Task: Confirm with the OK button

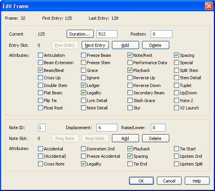Action: (141, 181)
